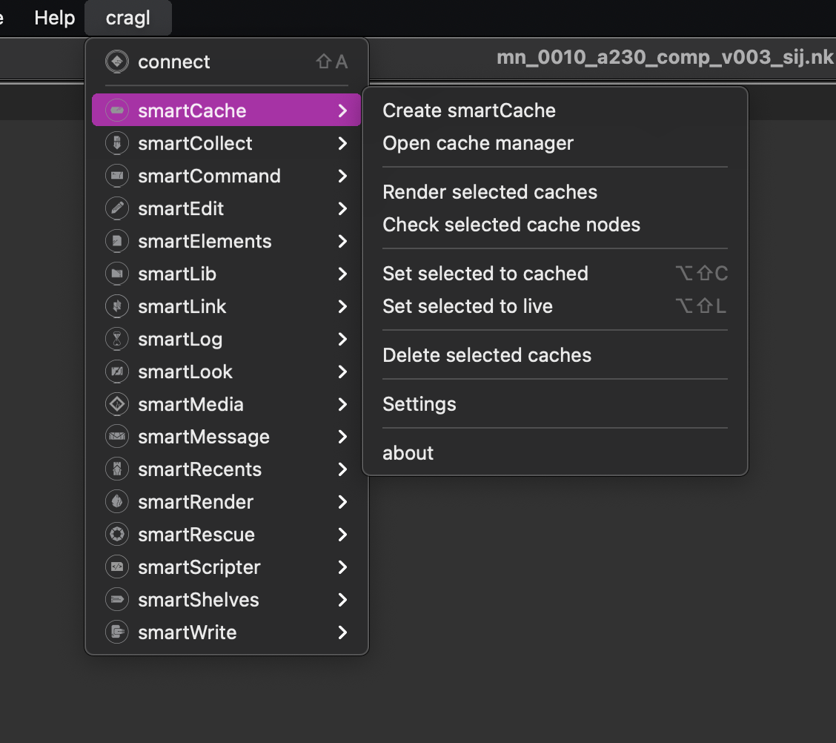
Task: Click the smartRescue lifebuoy icon
Action: (116, 535)
